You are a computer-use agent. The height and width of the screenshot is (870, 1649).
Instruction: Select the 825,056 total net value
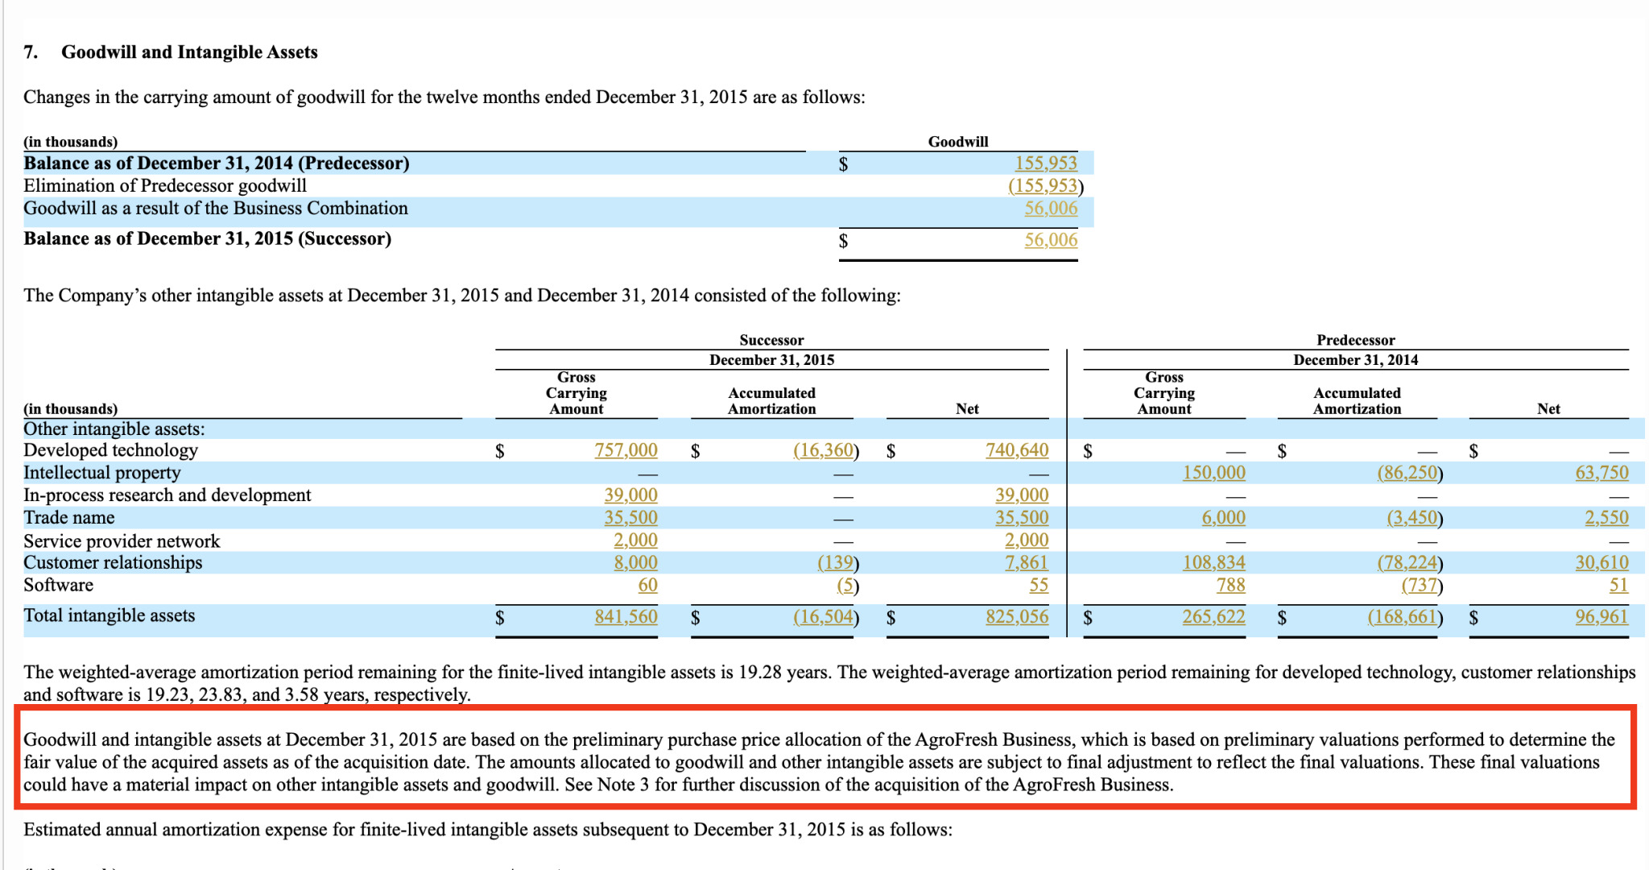1016,617
